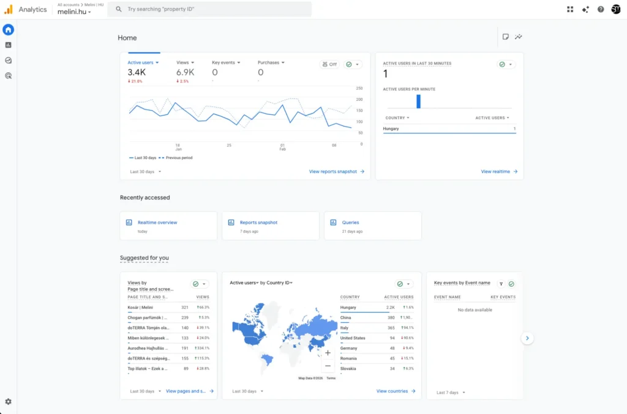Open the Active users metric dropdown
The height and width of the screenshot is (414, 627).
(x=142, y=62)
